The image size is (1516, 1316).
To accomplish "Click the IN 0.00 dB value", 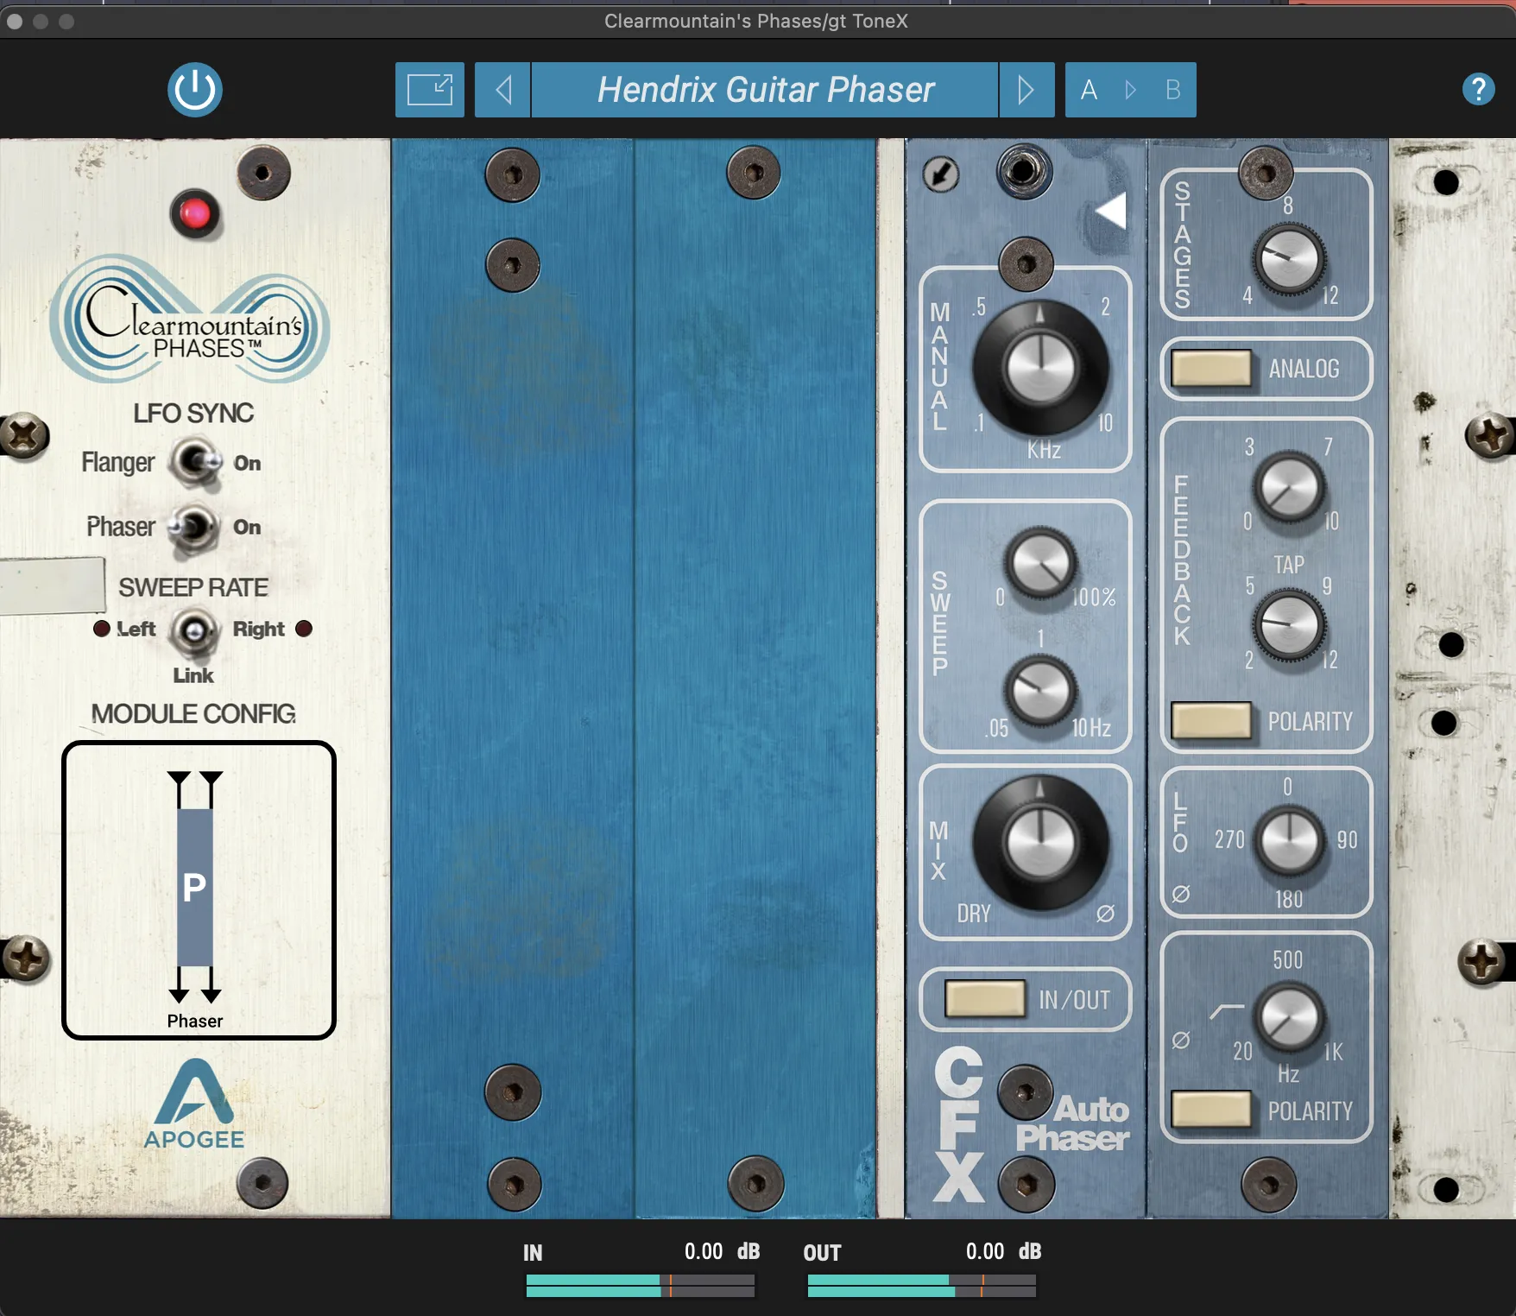I will pyautogui.click(x=722, y=1251).
